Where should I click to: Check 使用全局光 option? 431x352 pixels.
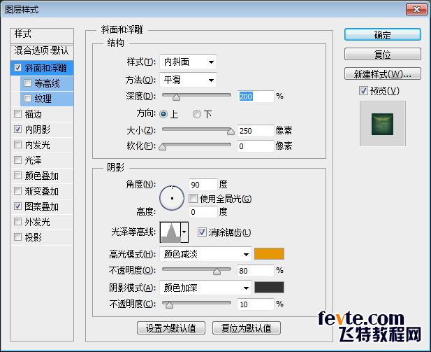tap(193, 198)
